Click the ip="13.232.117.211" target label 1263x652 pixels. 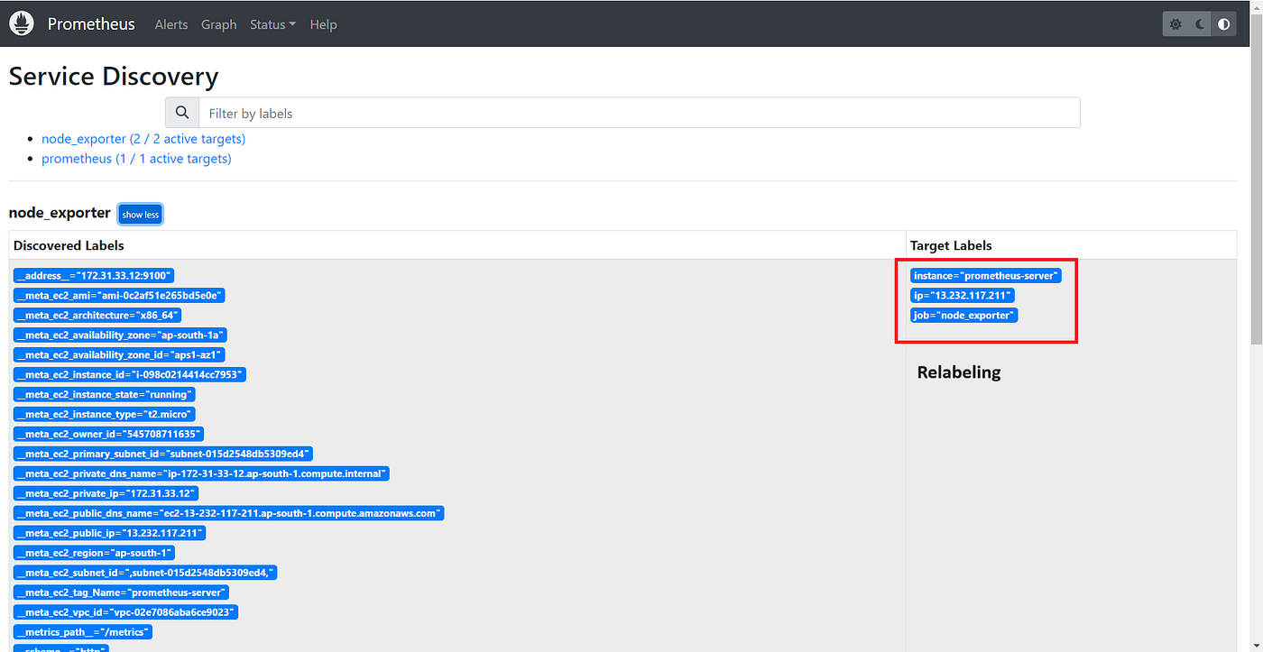(963, 296)
